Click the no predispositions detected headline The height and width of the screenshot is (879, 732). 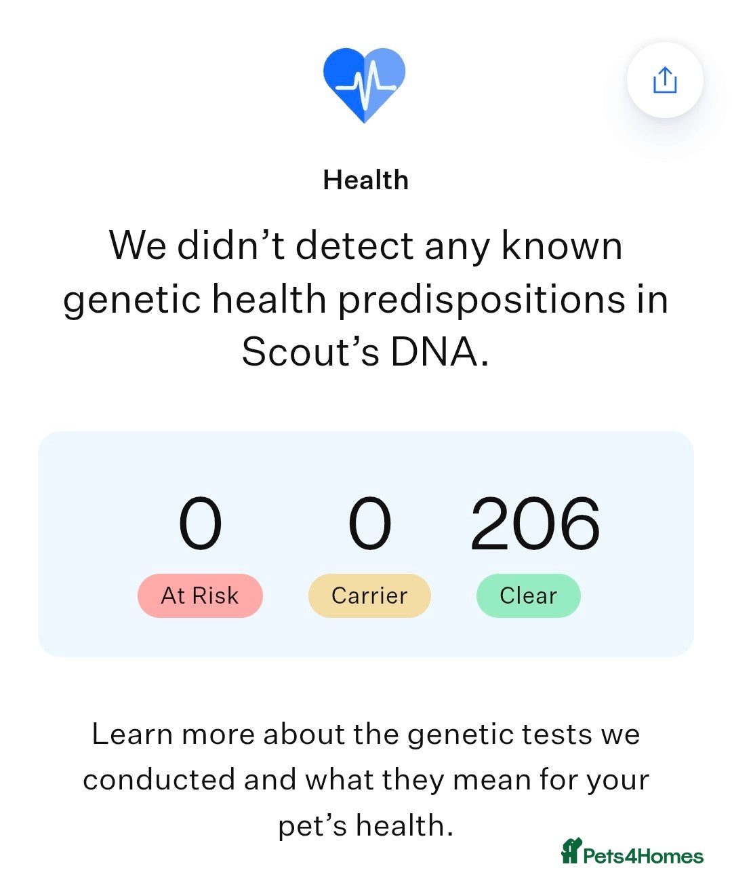click(x=366, y=298)
